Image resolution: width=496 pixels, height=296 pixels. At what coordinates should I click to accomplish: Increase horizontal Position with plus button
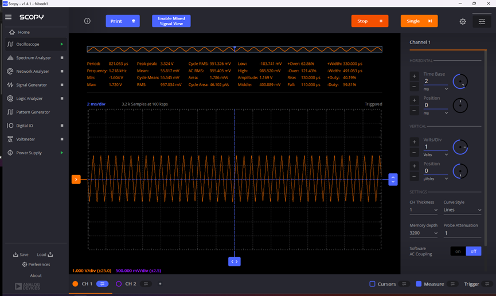coord(414,100)
